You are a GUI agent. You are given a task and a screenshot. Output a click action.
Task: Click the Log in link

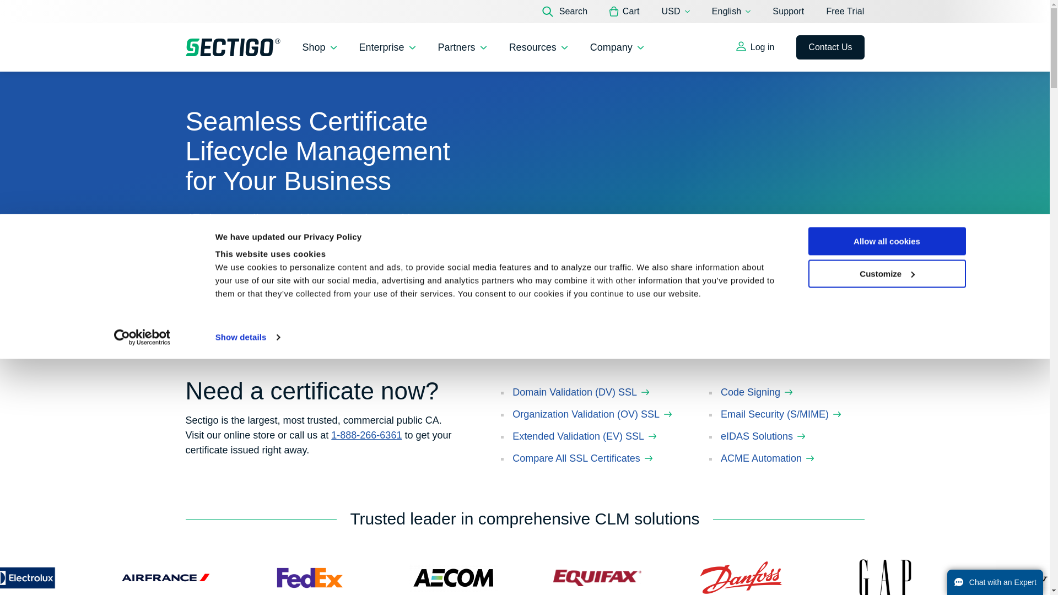click(x=755, y=47)
